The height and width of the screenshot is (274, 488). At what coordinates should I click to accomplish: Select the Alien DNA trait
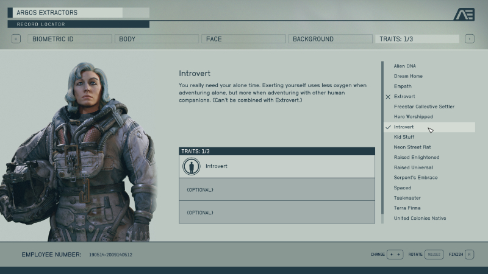404,66
